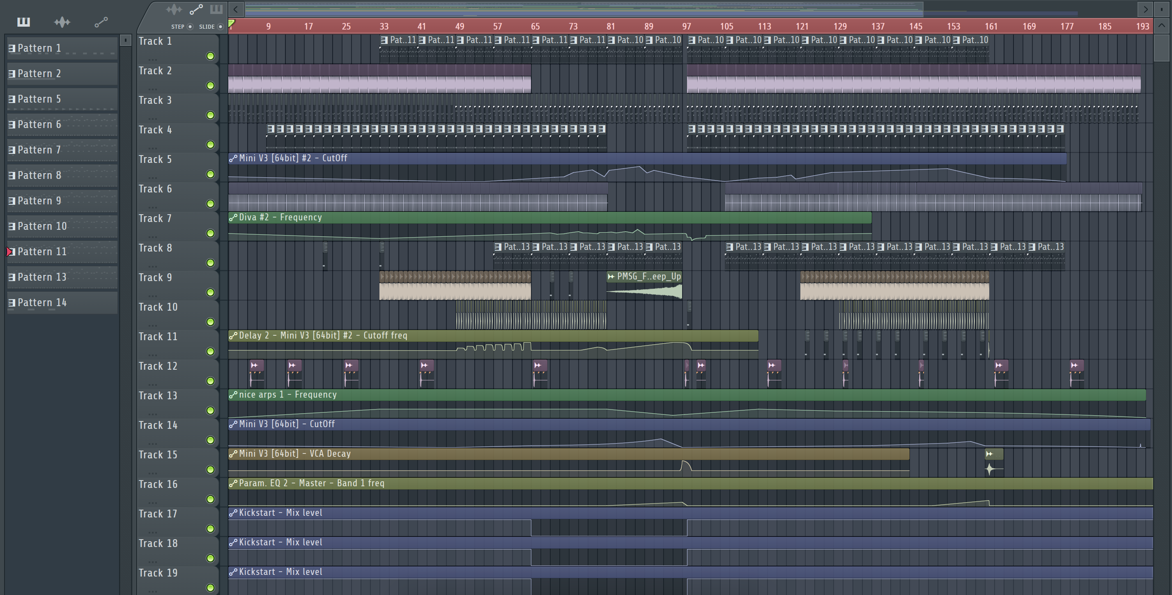Select Pattern 6 in the picker

point(62,125)
